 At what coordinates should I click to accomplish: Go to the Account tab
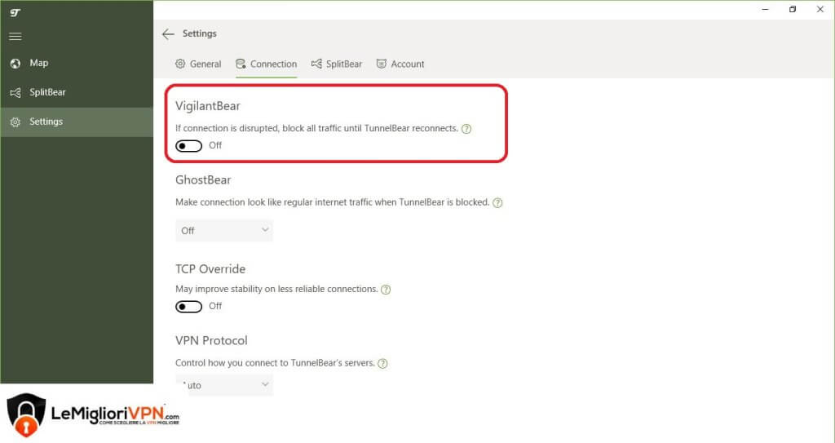[x=400, y=64]
